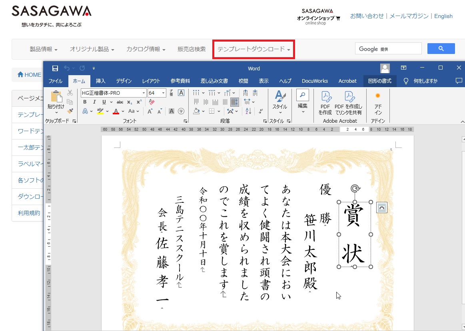Select the Format Painter brush
This screenshot has height=331, width=465.
click(x=70, y=111)
